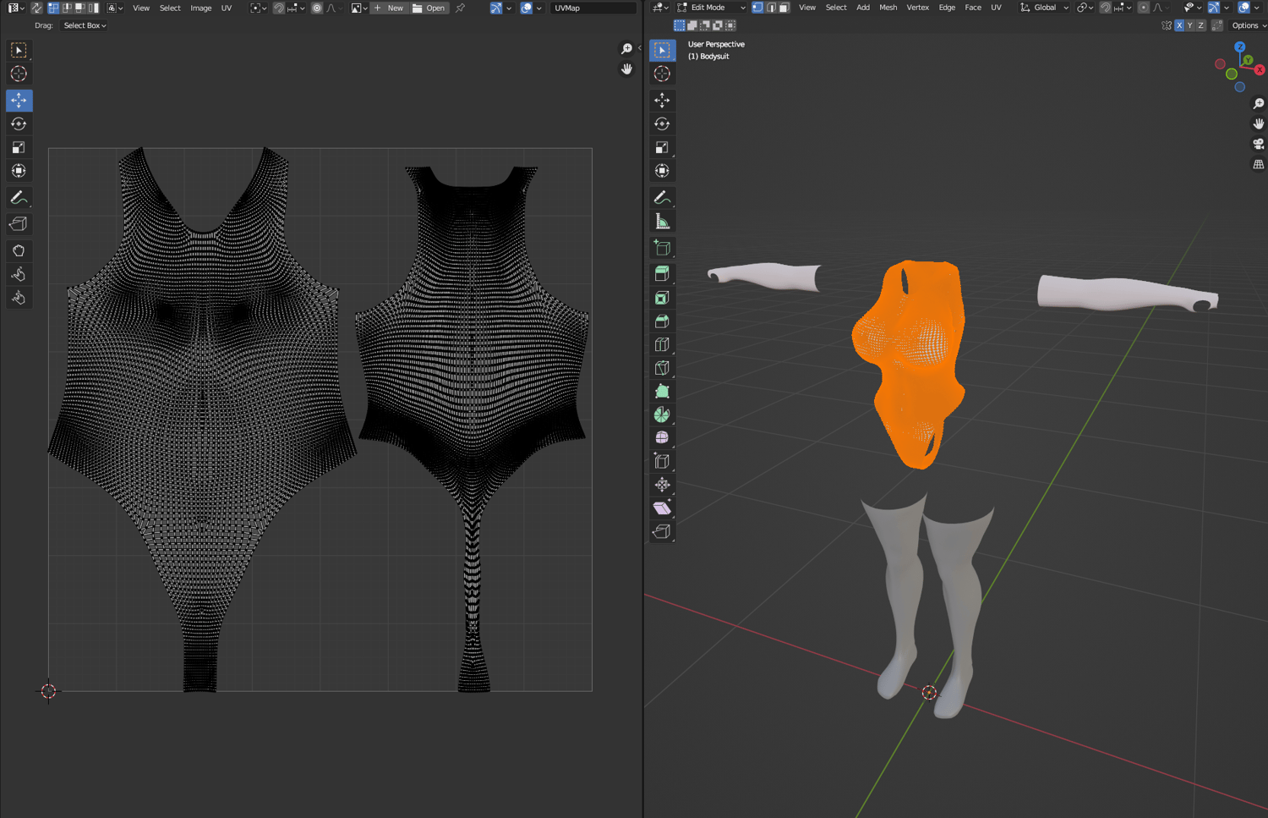Select the Transform tool in the UV editor

tap(19, 171)
